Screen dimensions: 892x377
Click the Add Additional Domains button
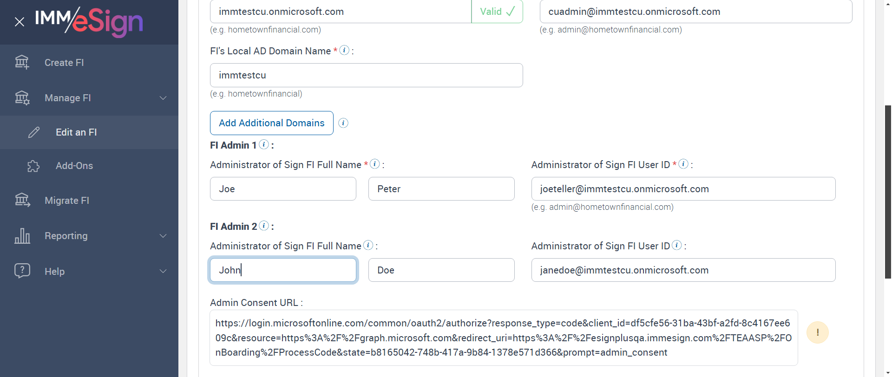271,123
